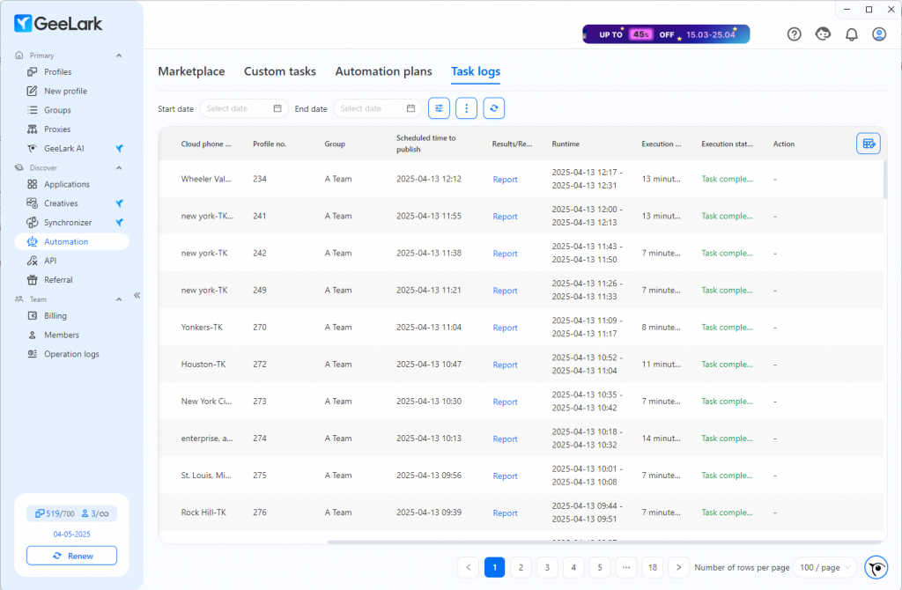This screenshot has height=590, width=902.
Task: Select Automation in the sidebar
Action: (71, 241)
